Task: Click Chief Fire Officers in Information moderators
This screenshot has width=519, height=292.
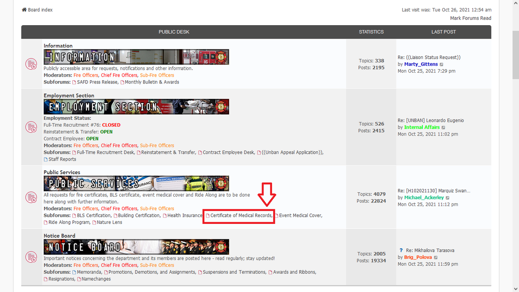Action: [119, 75]
